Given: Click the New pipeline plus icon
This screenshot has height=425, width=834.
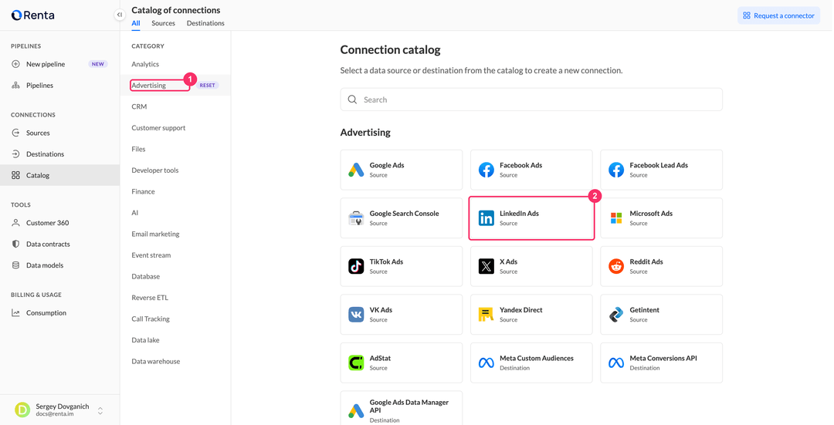Looking at the screenshot, I should (x=16, y=64).
